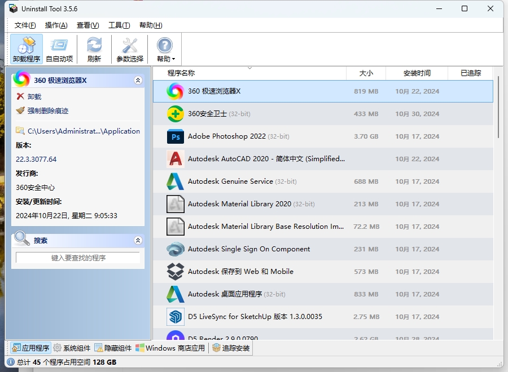
Task: Open the 帮助 toolbar dropdown
Action: [x=165, y=49]
